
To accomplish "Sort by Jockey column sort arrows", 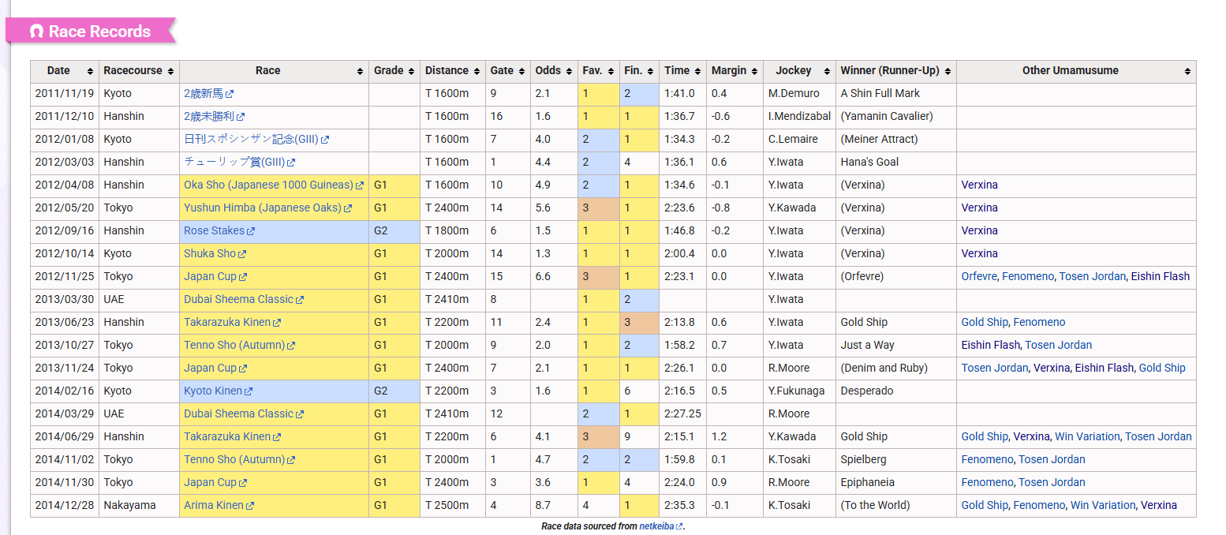I will point(827,71).
